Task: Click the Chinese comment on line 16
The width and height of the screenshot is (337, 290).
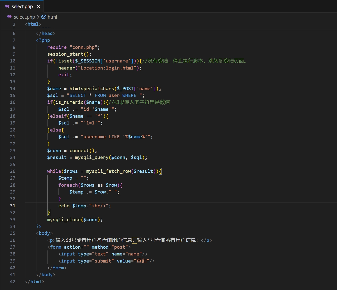Action: point(139,102)
